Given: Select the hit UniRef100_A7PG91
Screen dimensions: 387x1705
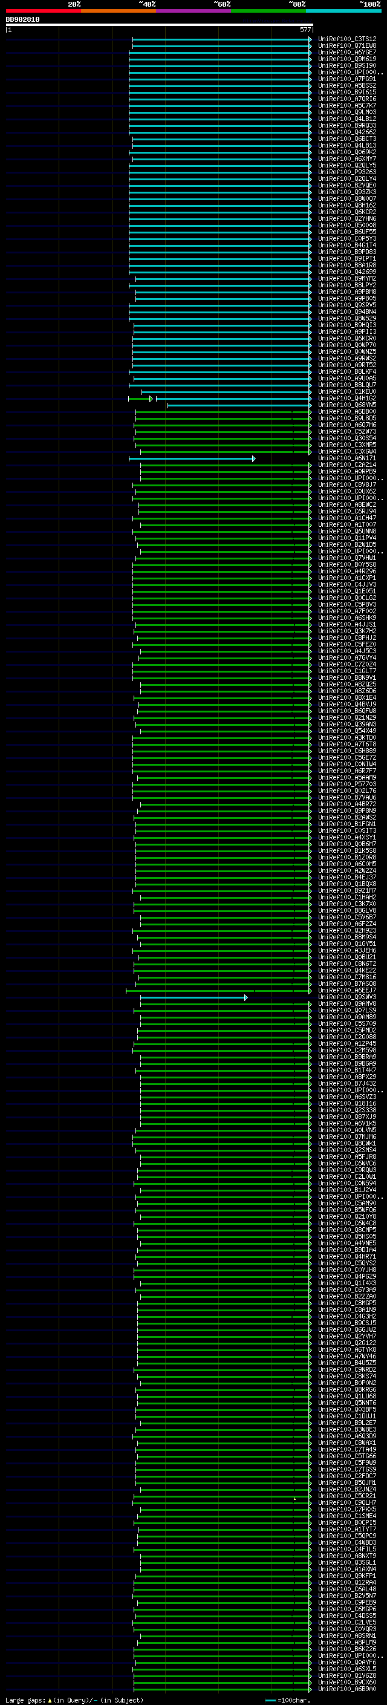Looking at the screenshot, I should click(x=347, y=79).
